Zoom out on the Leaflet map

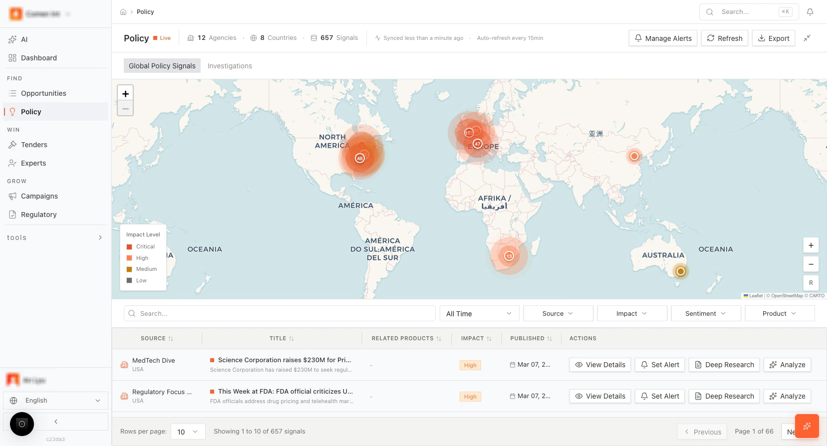click(x=125, y=108)
